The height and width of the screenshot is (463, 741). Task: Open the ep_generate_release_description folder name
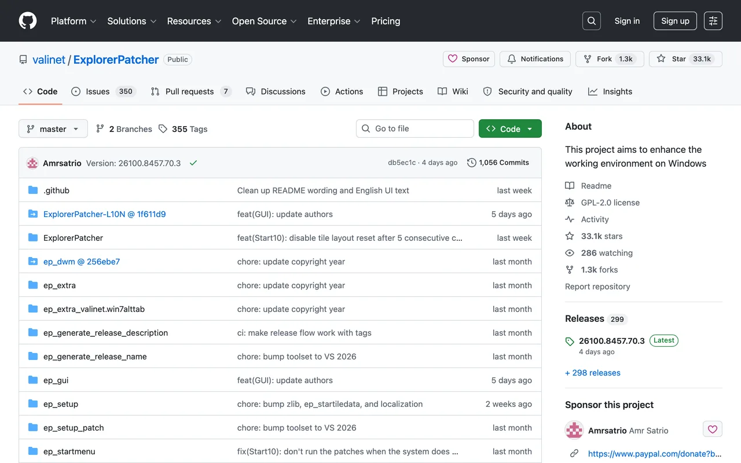(105, 333)
